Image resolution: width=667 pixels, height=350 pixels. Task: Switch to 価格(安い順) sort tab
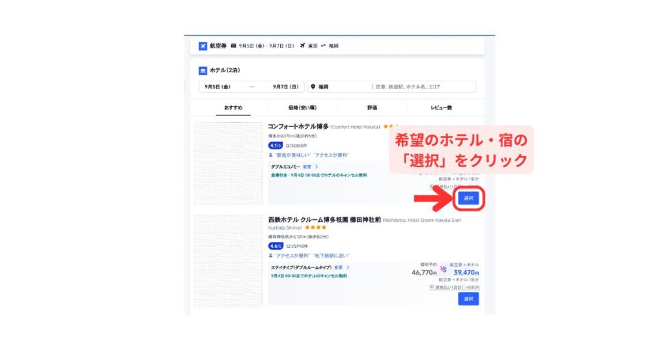(302, 108)
